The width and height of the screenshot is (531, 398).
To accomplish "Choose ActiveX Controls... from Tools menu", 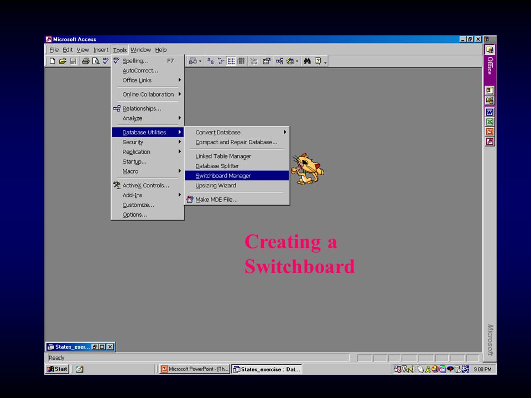I will pos(148,186).
